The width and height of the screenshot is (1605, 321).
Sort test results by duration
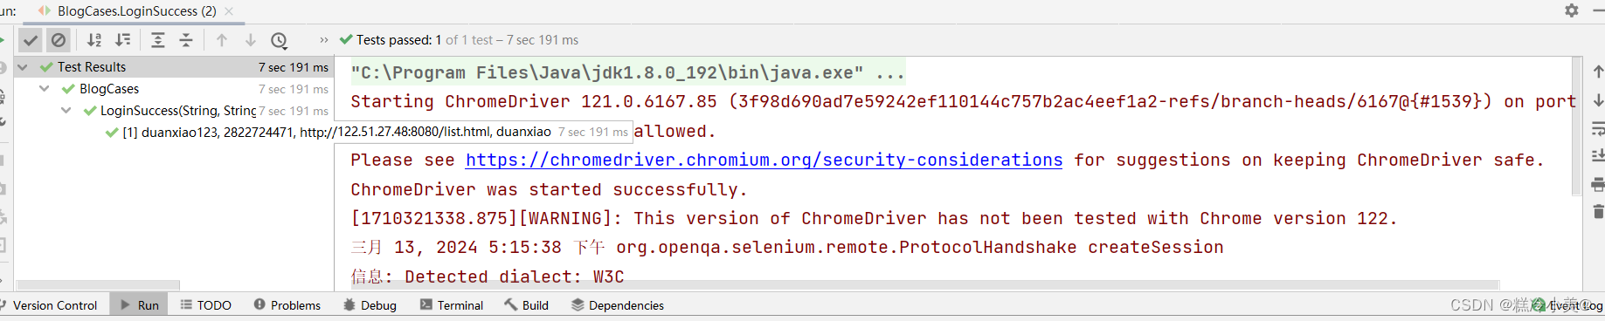[123, 40]
